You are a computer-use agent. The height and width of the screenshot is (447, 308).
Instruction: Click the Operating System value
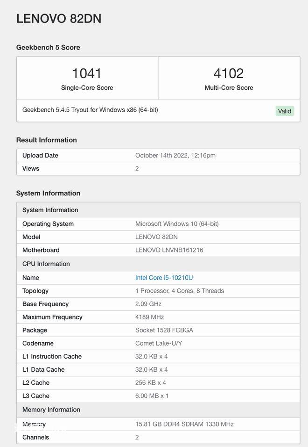(x=177, y=224)
